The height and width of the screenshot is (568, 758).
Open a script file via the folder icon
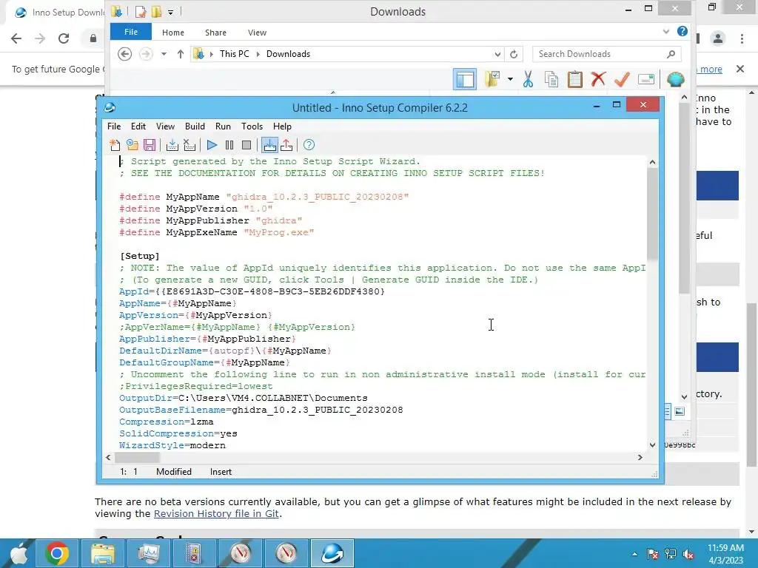point(133,145)
